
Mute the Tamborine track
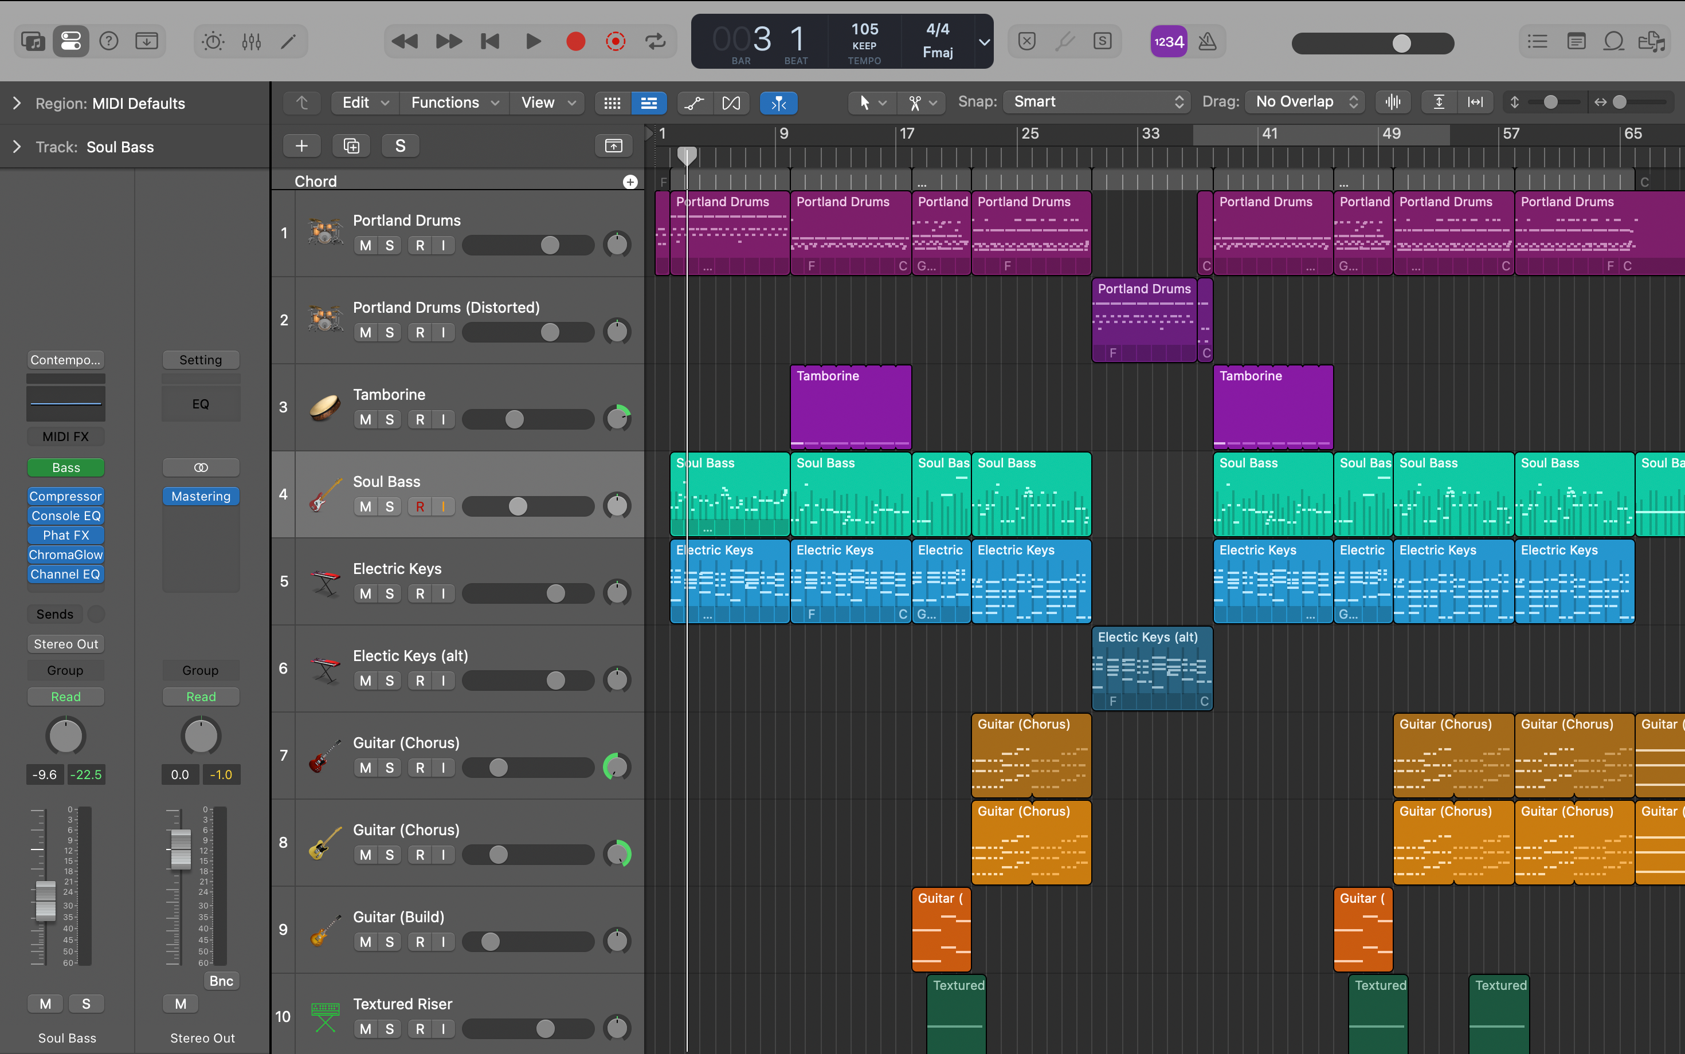[x=366, y=420]
